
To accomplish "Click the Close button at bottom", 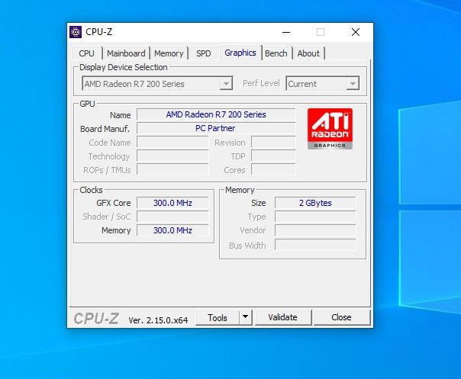I will [x=341, y=317].
